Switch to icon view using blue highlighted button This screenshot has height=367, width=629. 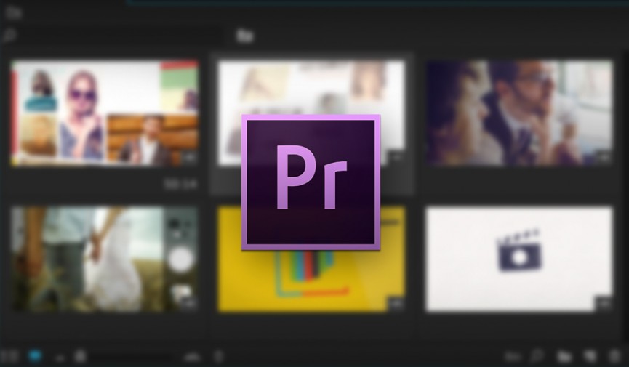tap(35, 356)
